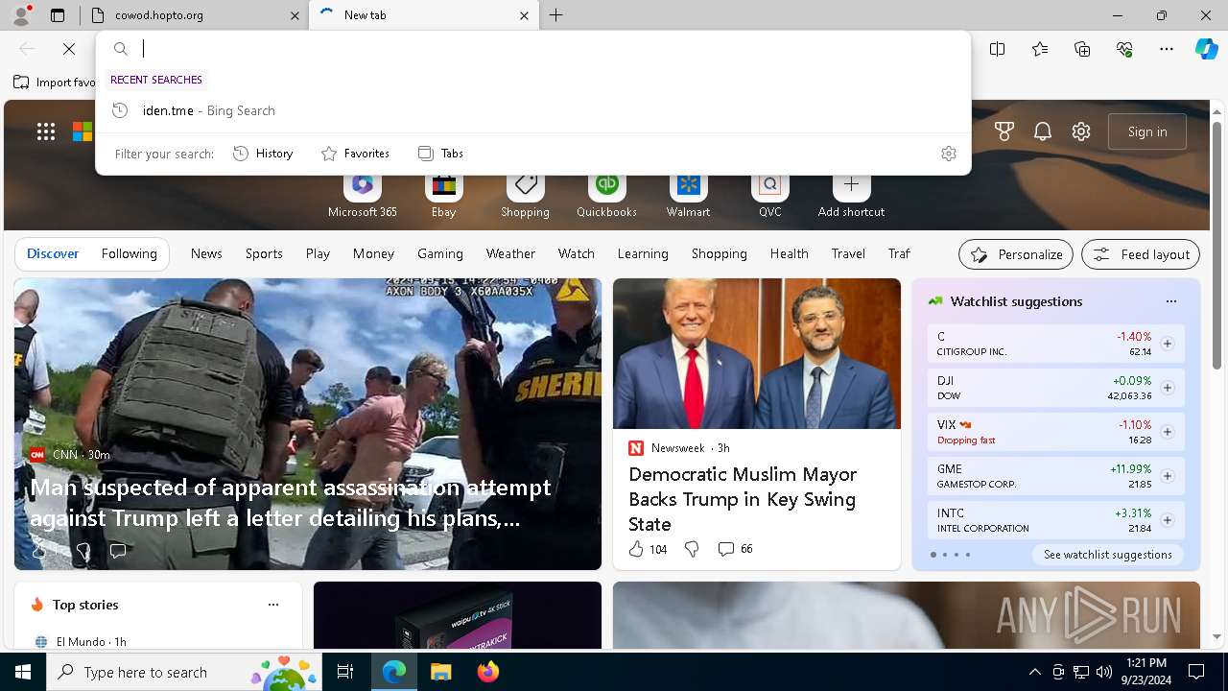Open Top stories more options
The image size is (1228, 691).
(x=273, y=605)
